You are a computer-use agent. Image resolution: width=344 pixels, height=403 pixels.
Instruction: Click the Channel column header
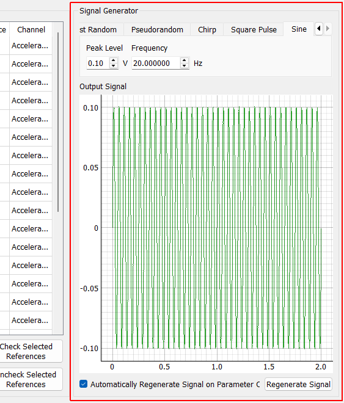(x=31, y=29)
